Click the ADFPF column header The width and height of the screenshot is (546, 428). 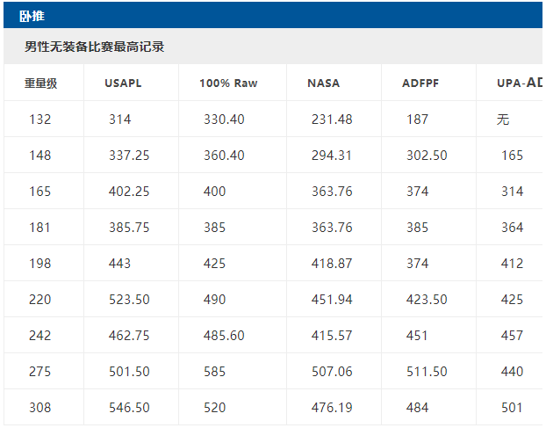420,83
